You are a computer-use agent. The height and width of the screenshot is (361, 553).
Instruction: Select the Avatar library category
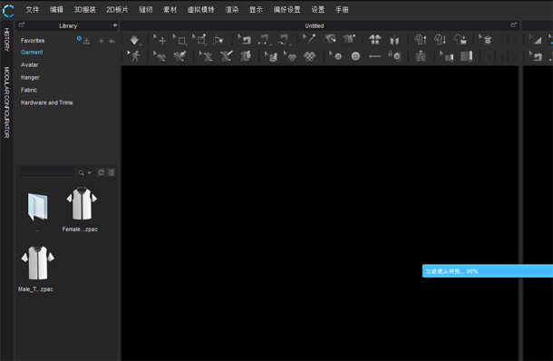[29, 65]
